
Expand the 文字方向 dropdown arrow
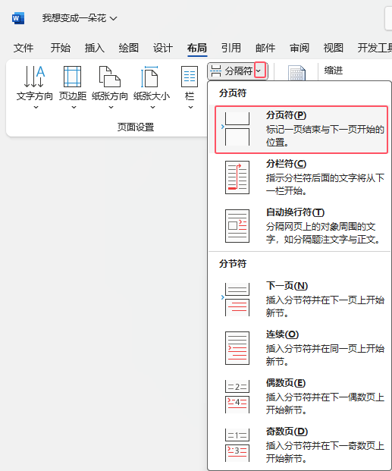(x=36, y=107)
